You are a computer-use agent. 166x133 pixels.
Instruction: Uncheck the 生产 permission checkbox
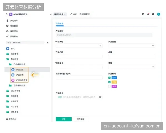110,78
